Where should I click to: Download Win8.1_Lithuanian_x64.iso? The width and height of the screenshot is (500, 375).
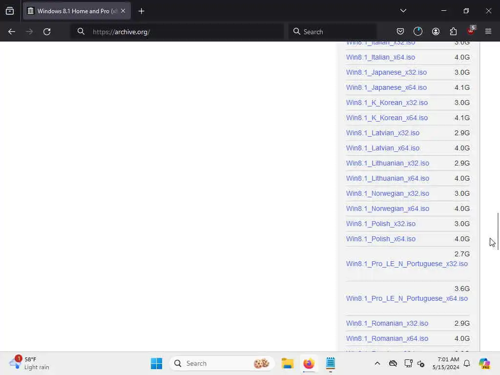(x=387, y=179)
